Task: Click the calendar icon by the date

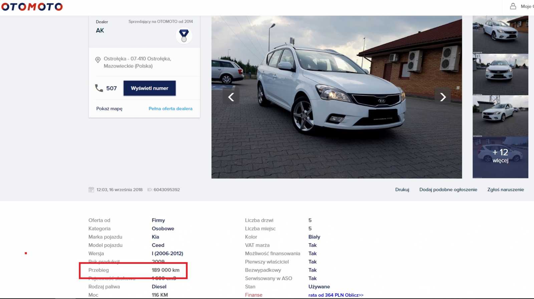Action: [91, 190]
